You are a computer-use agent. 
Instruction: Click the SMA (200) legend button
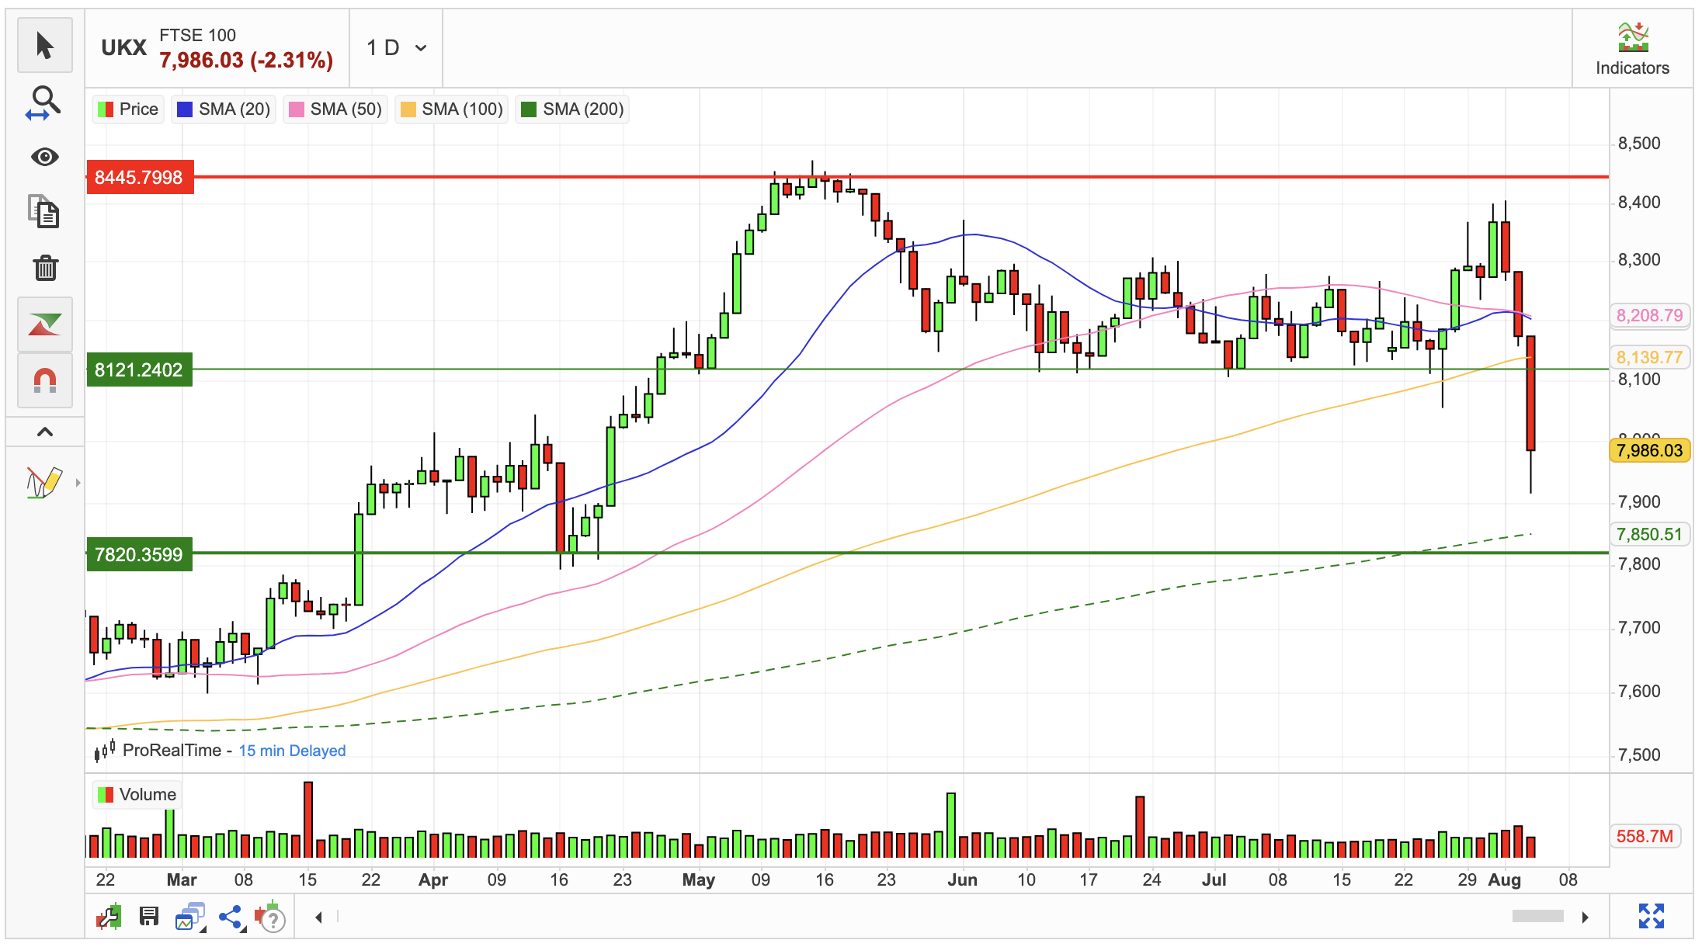tap(572, 109)
